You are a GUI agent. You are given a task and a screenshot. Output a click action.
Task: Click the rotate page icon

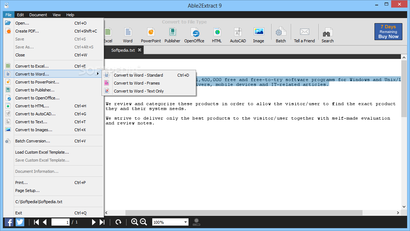[x=119, y=222]
